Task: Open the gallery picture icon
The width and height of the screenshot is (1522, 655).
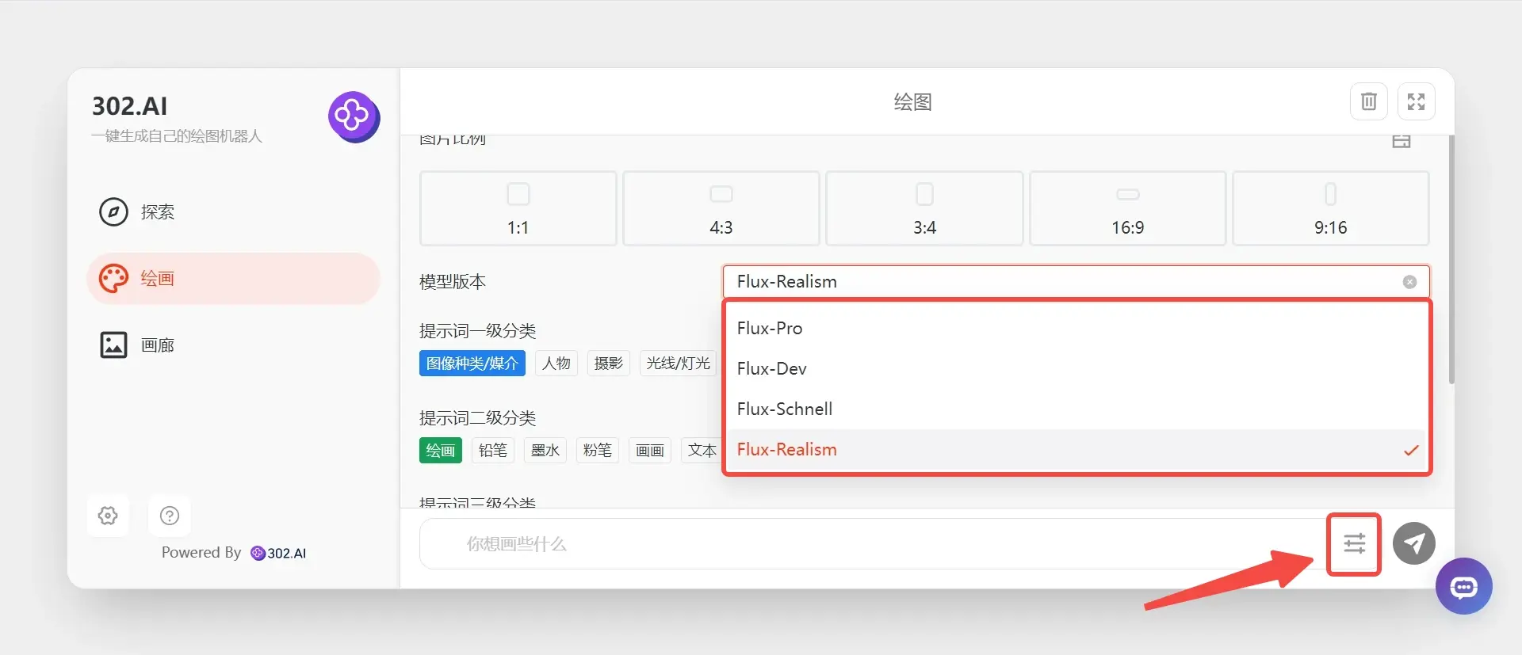Action: (113, 345)
